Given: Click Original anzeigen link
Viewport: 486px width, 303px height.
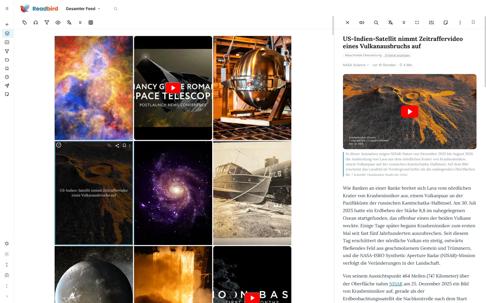Looking at the screenshot, I should pyautogui.click(x=397, y=55).
